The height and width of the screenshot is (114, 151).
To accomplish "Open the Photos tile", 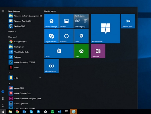I will [x=66, y=21].
